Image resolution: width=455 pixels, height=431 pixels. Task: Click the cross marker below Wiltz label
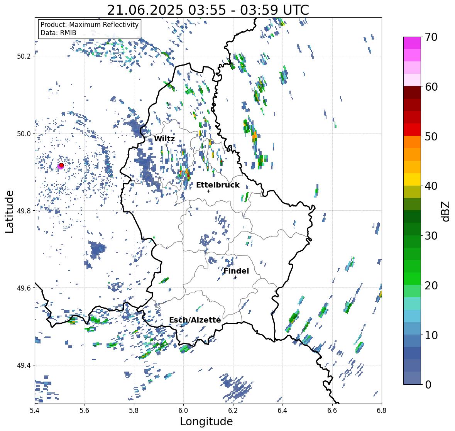pyautogui.click(x=166, y=145)
